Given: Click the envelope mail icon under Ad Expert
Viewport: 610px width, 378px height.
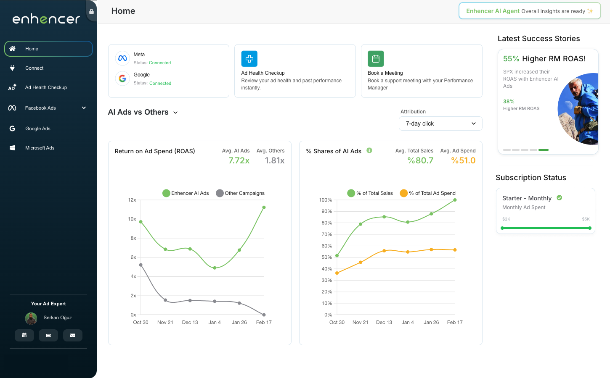Looking at the screenshot, I should tap(73, 335).
